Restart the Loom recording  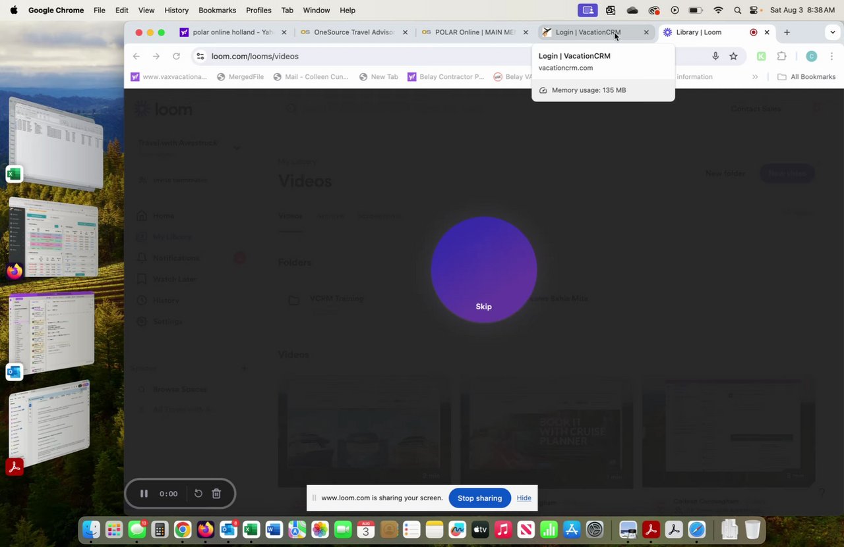pos(198,494)
